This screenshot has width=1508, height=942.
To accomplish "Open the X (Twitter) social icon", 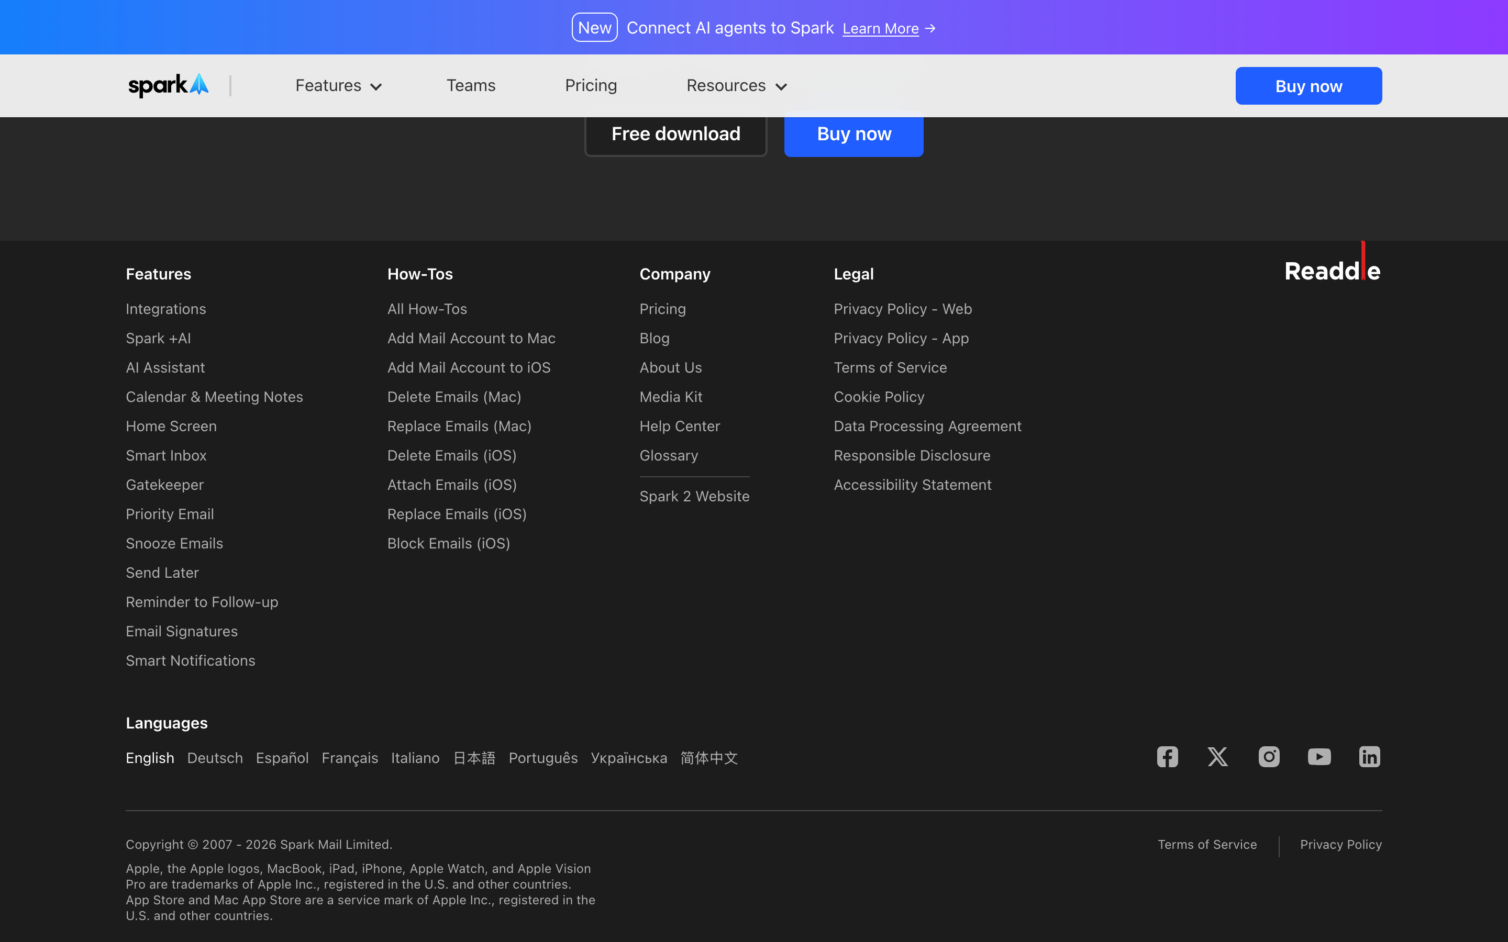I will point(1217,757).
